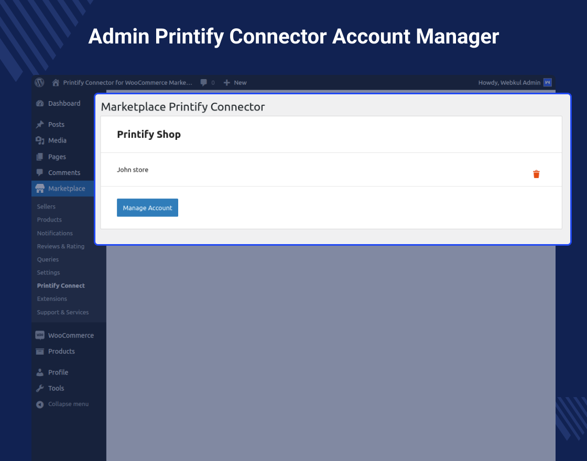Click the plus icon next to New

click(226, 83)
